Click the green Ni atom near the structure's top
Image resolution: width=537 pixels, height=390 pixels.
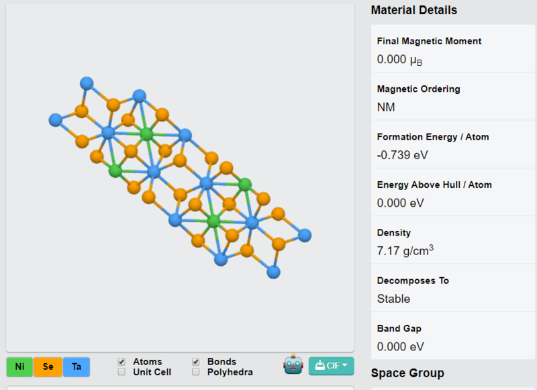[146, 134]
